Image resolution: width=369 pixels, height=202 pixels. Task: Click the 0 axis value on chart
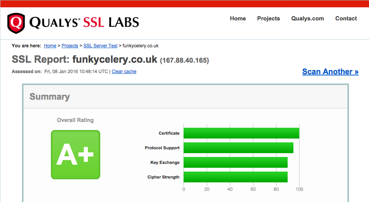tap(184, 189)
